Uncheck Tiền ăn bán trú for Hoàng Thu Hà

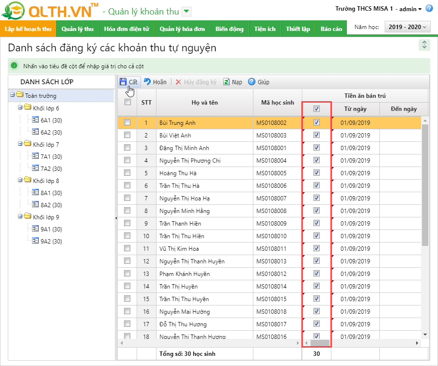[x=316, y=172]
